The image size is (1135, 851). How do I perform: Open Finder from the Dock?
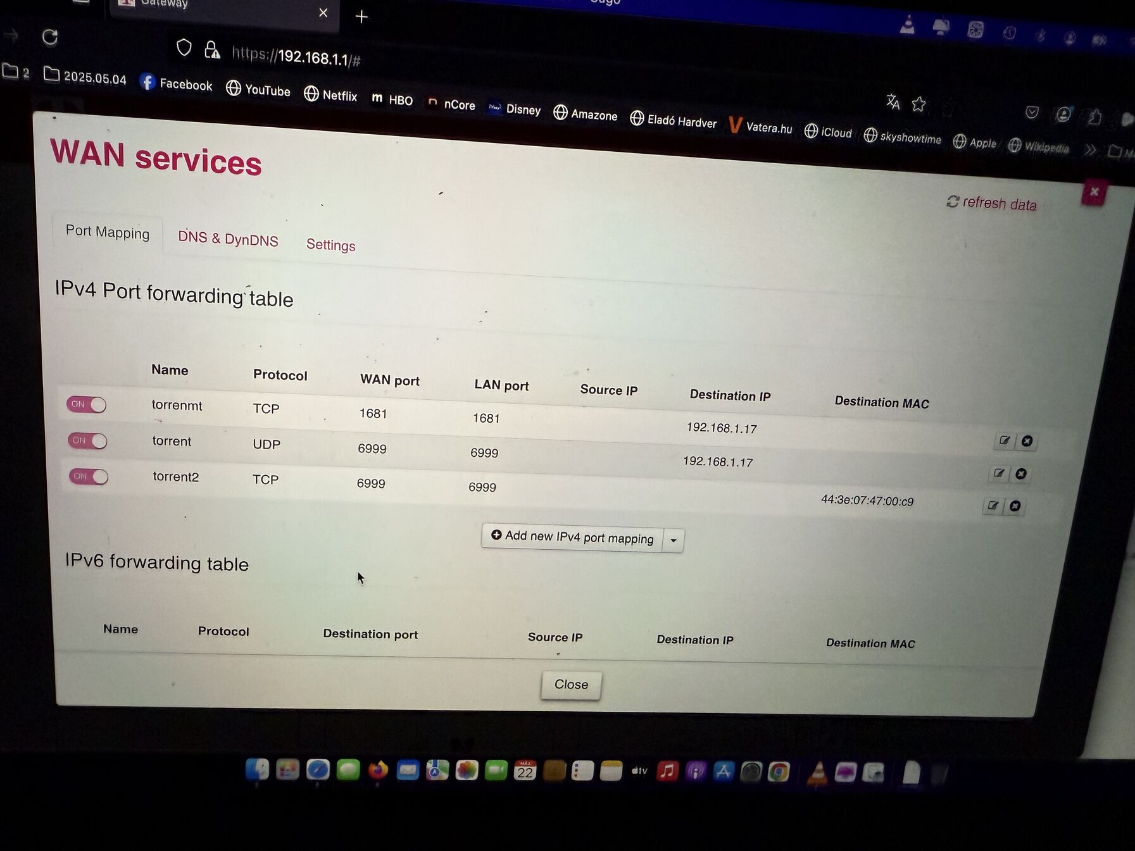(257, 770)
